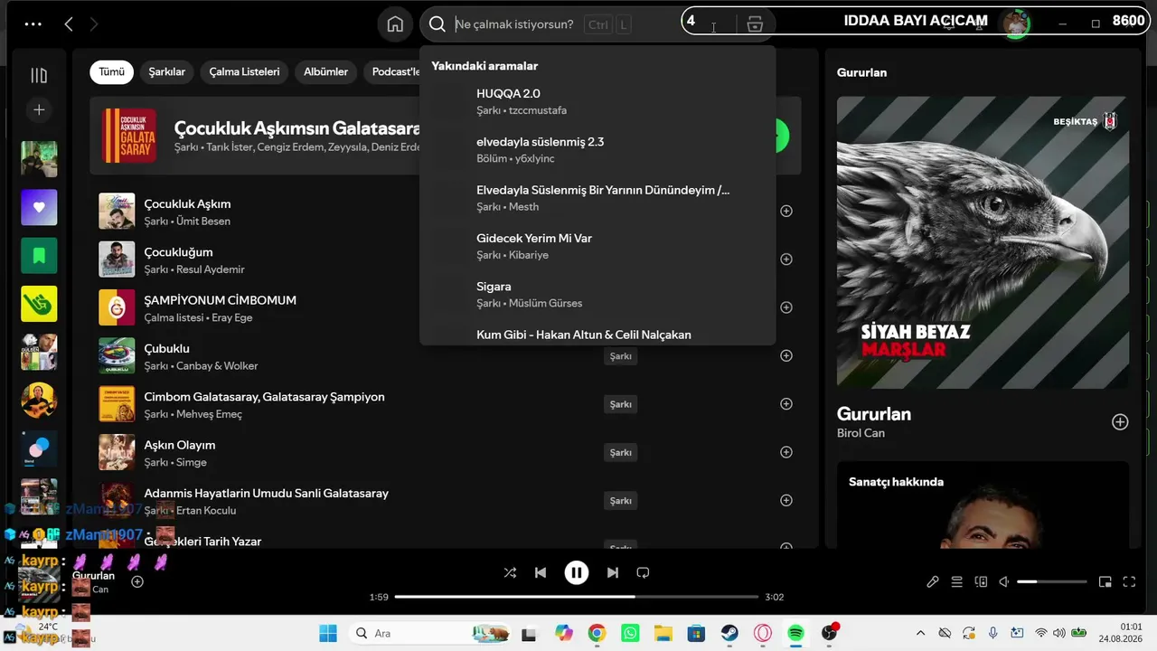Open the connect to a device icon
The image size is (1157, 651).
tap(981, 582)
